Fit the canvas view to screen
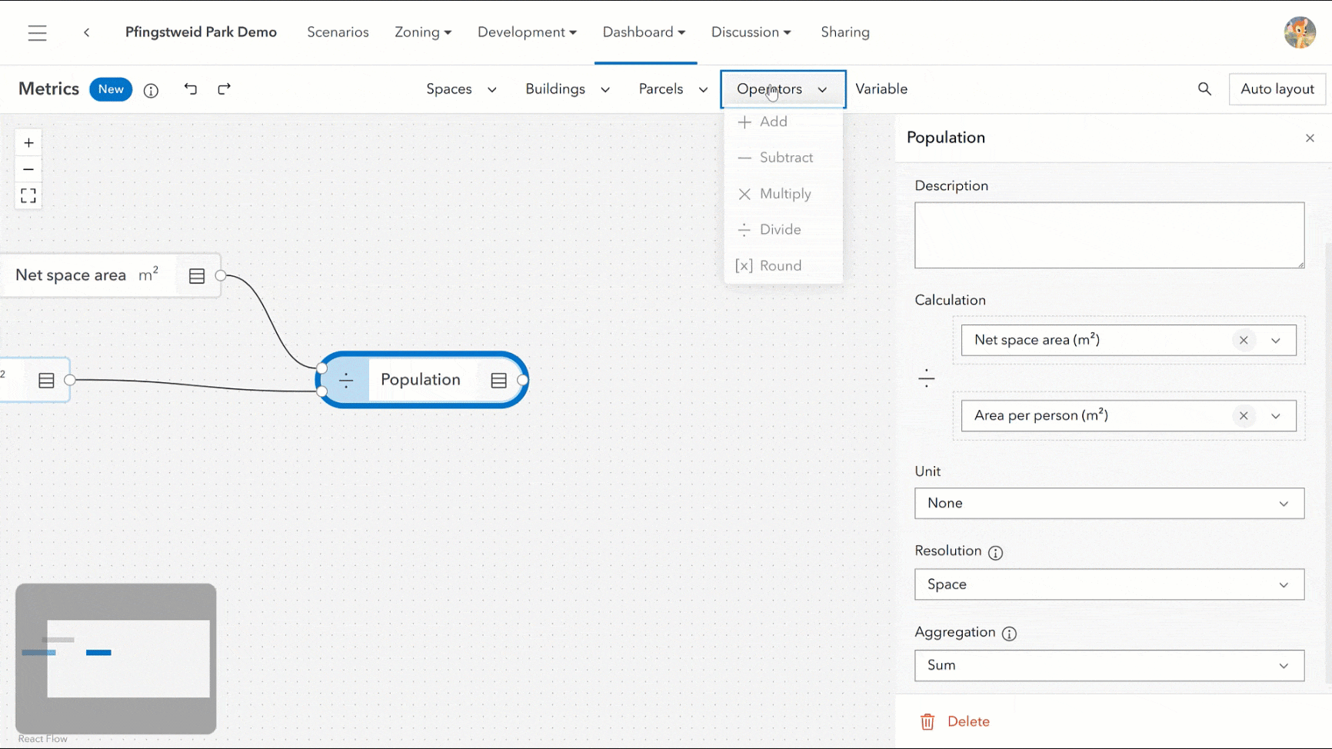The image size is (1332, 749). 28,196
